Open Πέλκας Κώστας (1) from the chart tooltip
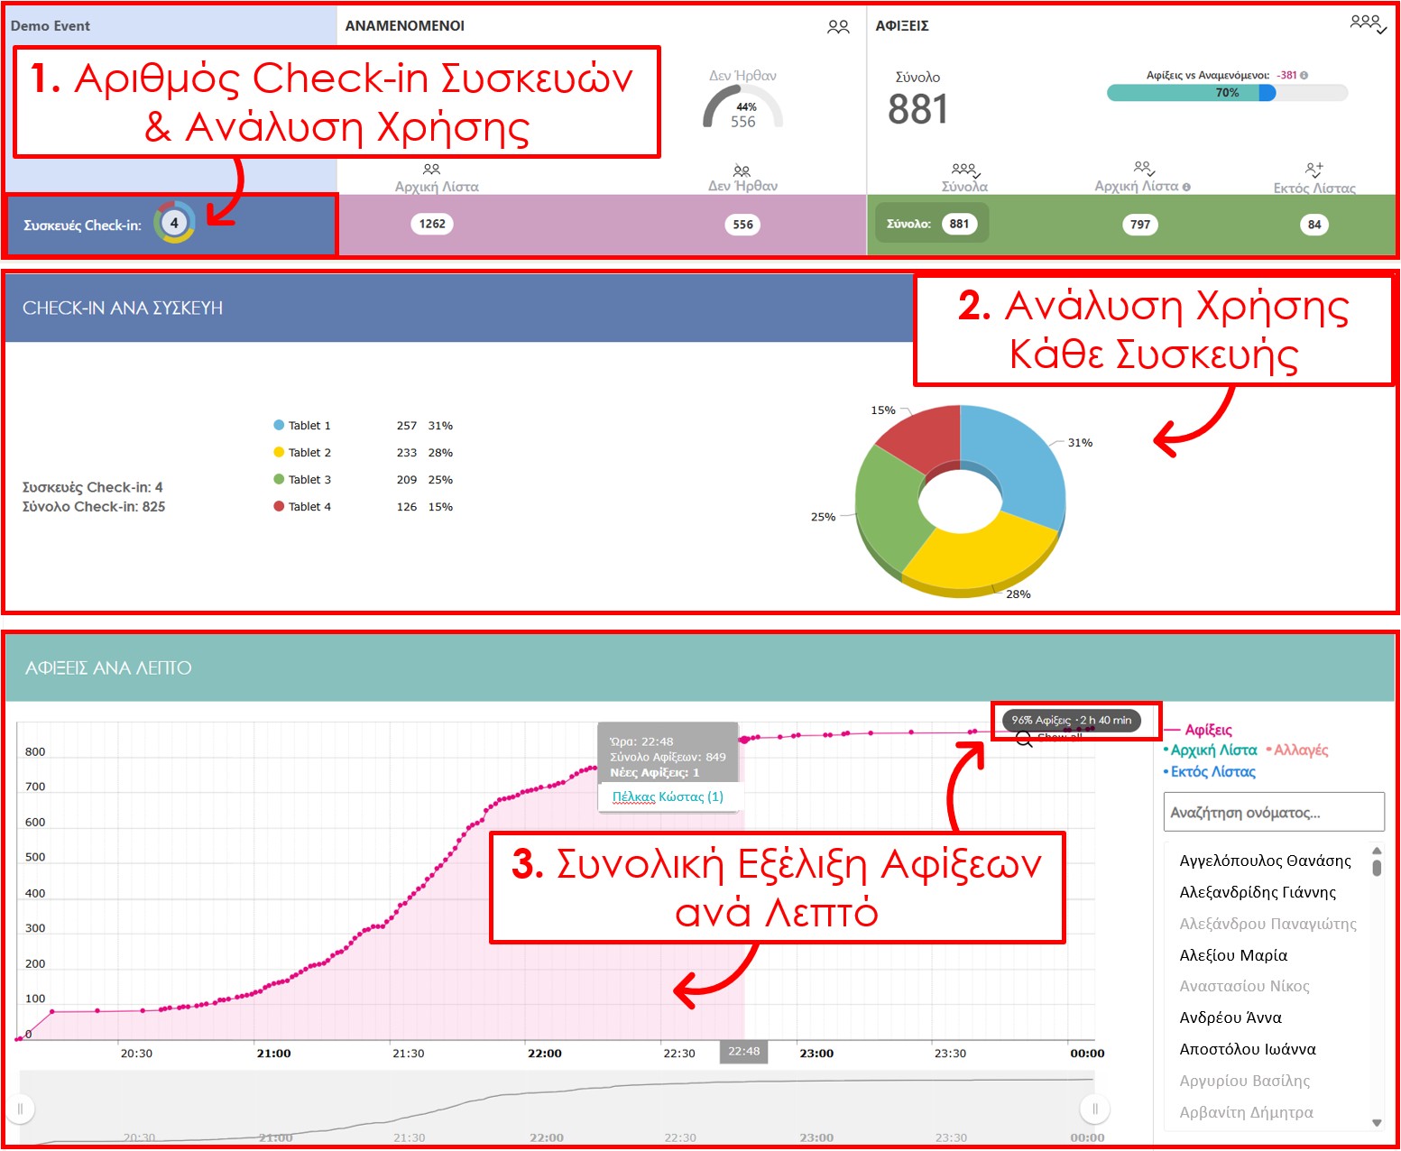Screen dimensions: 1401x1151 pos(668,796)
